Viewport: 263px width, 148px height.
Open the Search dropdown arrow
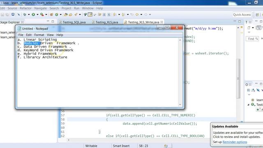coord(80,15)
